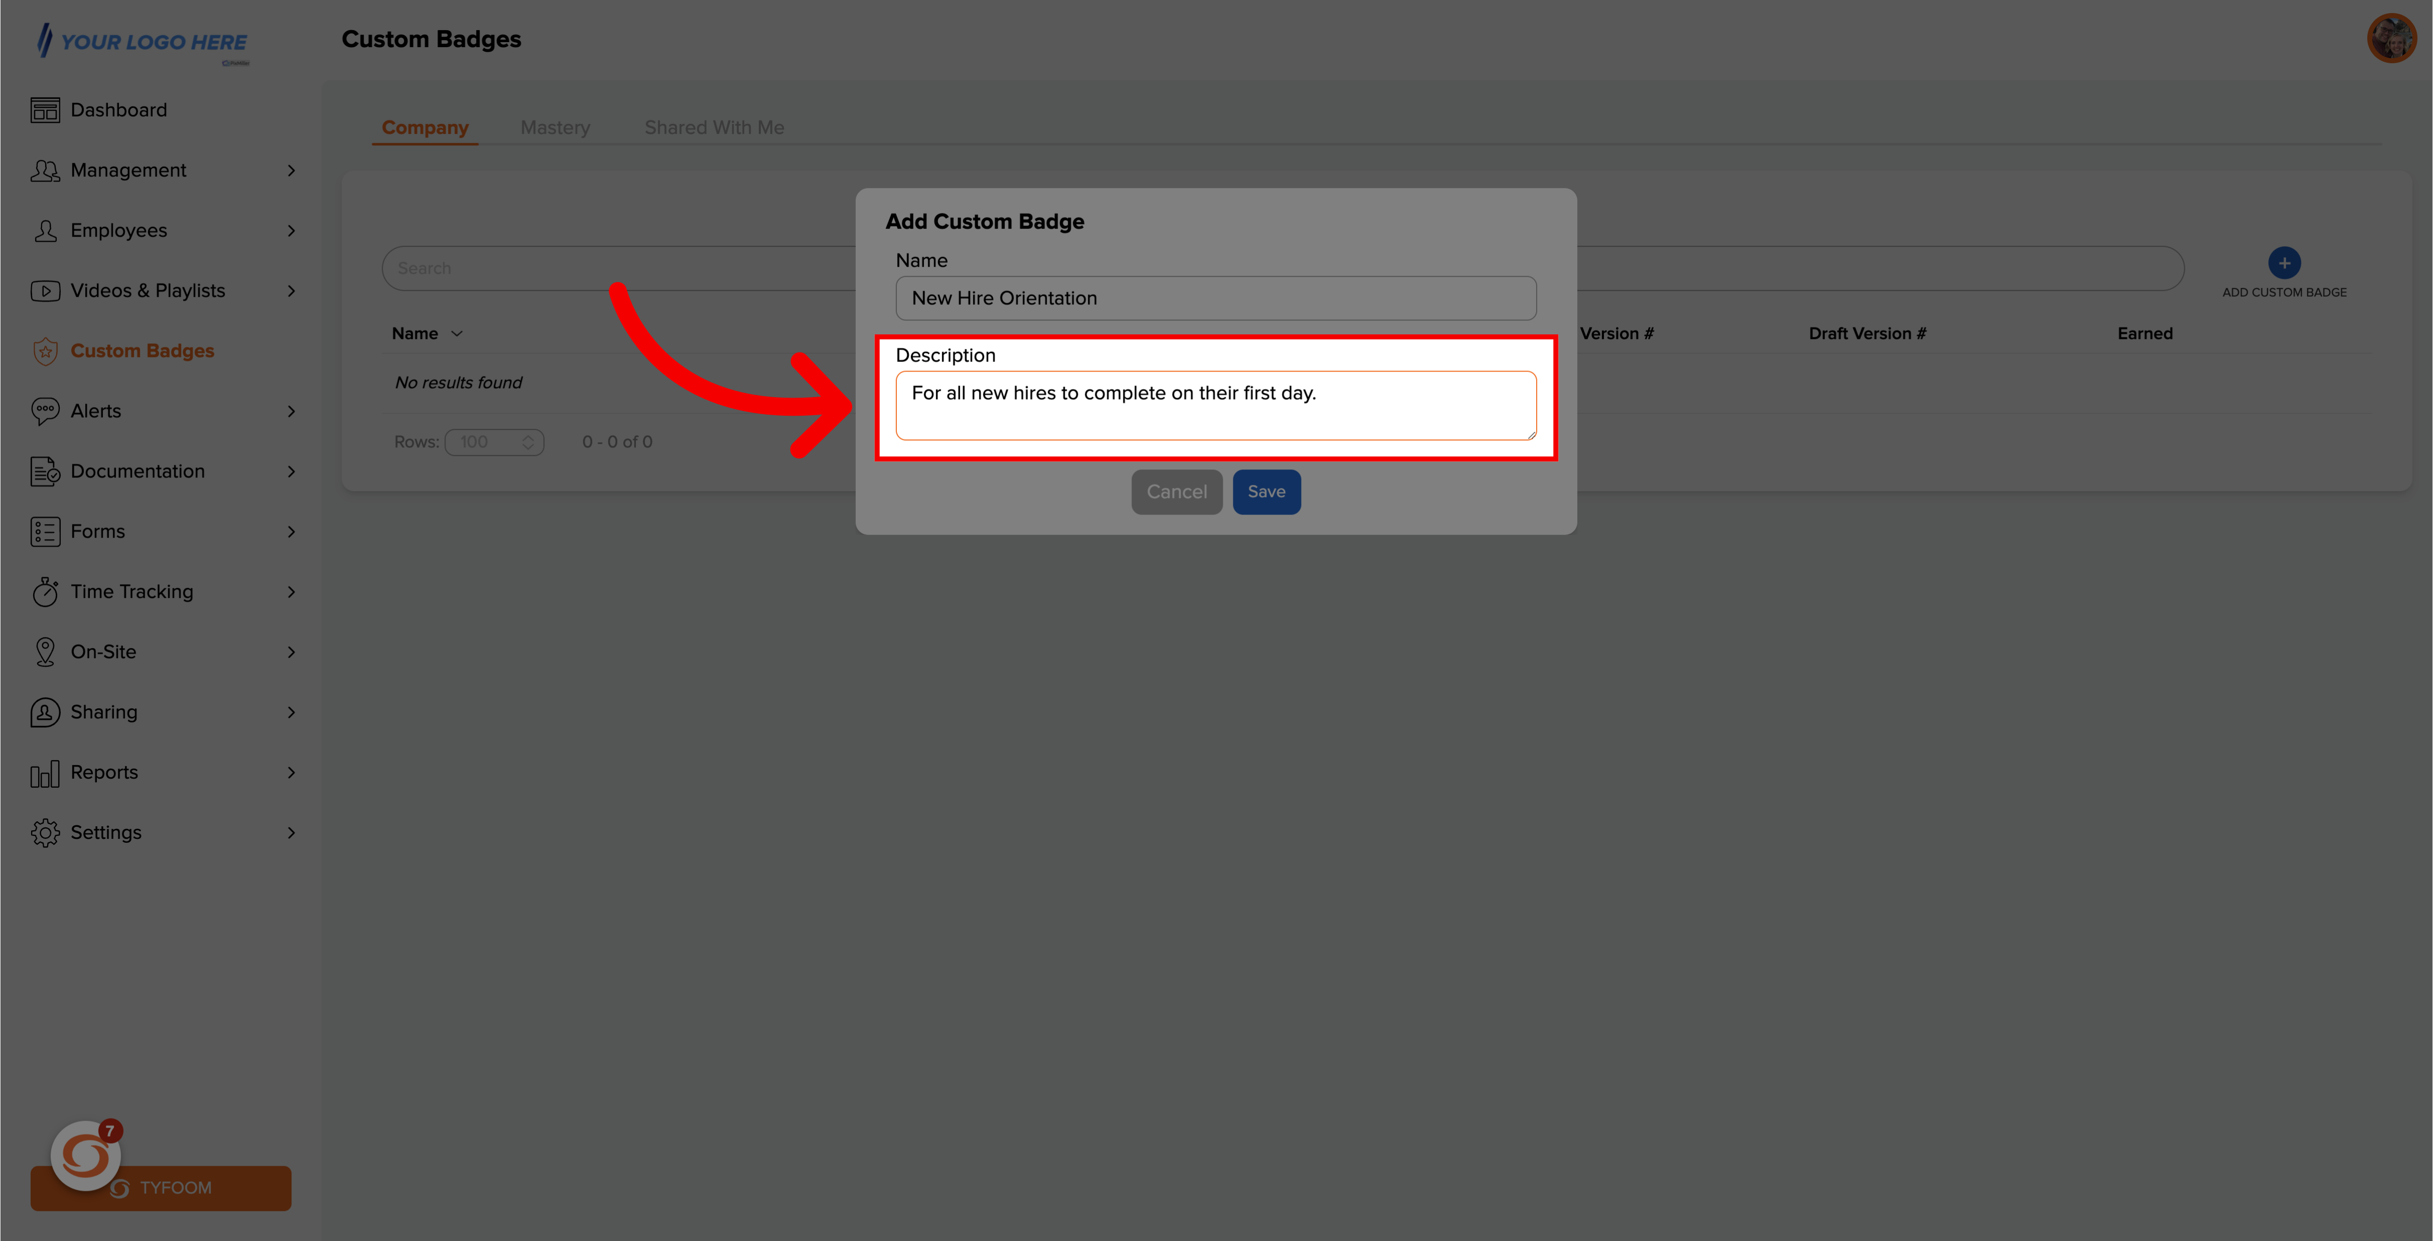Image resolution: width=2433 pixels, height=1241 pixels.
Task: Click the Management people icon
Action: pyautogui.click(x=44, y=171)
